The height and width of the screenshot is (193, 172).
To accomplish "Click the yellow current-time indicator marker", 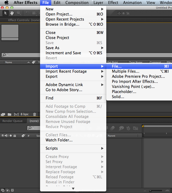I will (143, 126).
